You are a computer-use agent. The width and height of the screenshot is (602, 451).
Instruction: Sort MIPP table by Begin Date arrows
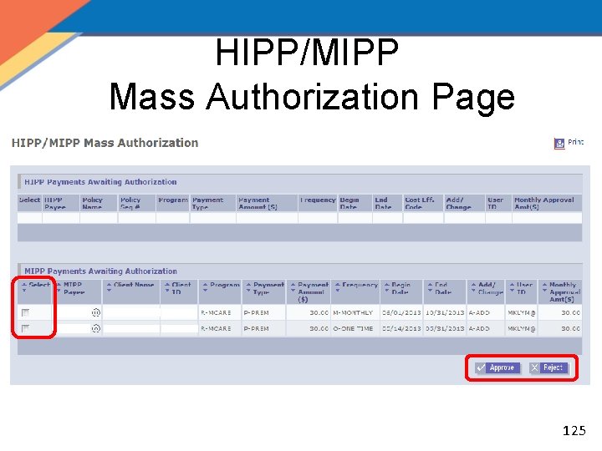pos(387,287)
